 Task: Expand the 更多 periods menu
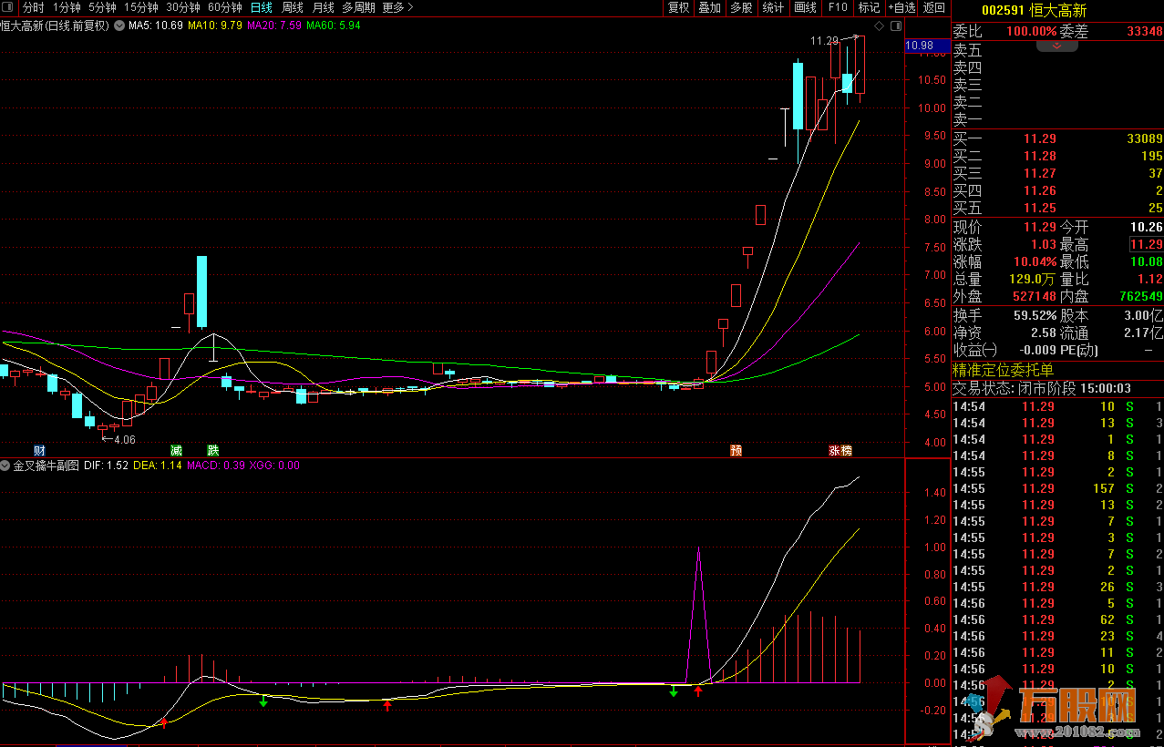[x=397, y=7]
